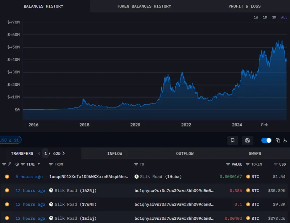Image resolution: width=290 pixels, height=223 pixels.
Task: Click the link icon in the table header
Action: [9, 164]
